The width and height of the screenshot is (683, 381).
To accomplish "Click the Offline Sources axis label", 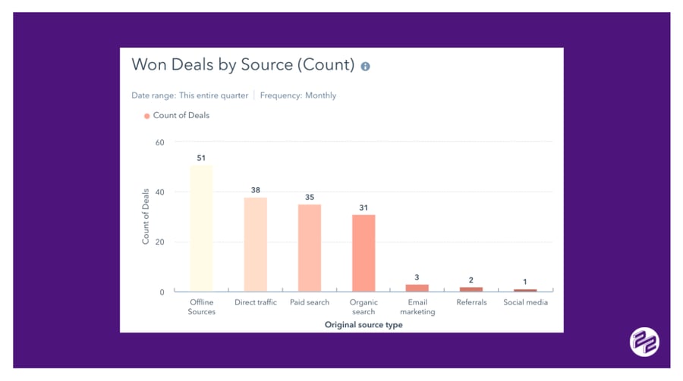I will (202, 307).
